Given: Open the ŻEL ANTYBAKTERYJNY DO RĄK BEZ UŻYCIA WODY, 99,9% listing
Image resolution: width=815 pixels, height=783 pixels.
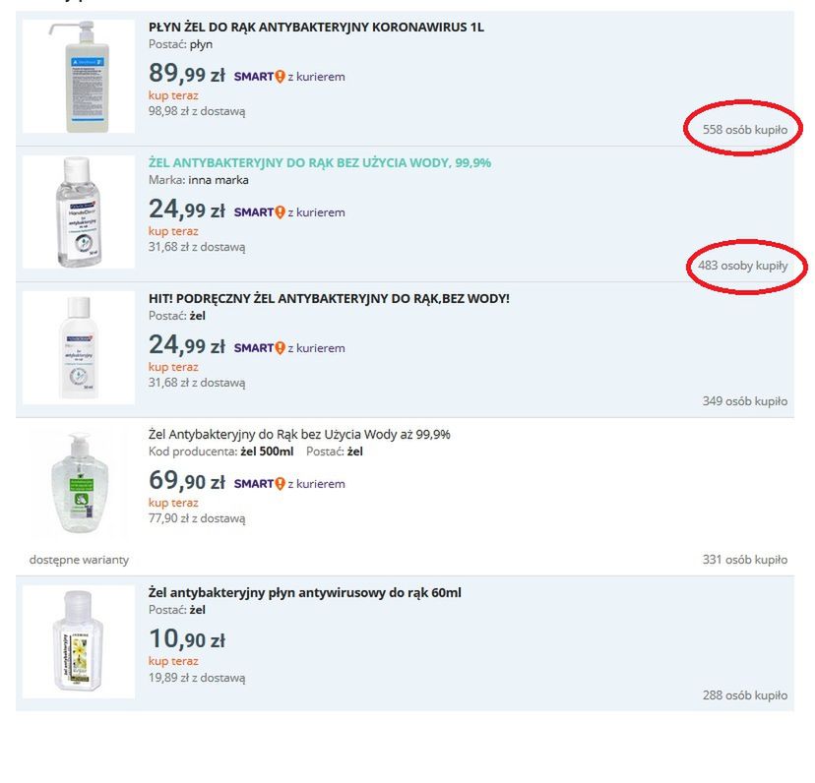Looking at the screenshot, I should coord(319,163).
